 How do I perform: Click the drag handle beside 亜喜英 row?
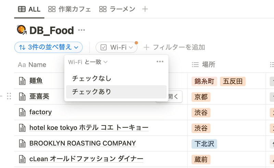point(9,96)
